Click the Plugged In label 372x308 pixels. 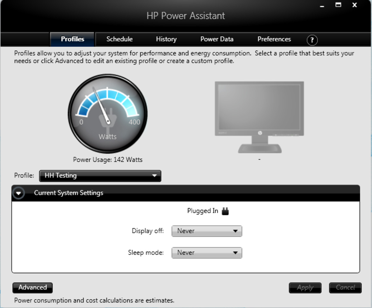[x=202, y=211]
